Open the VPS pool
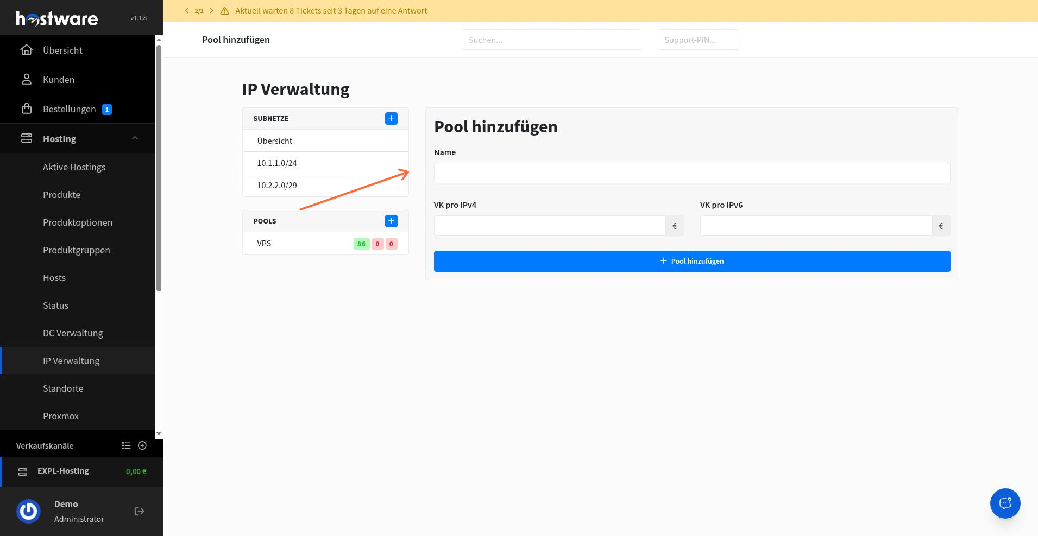Viewport: 1038px width, 536px height. pyautogui.click(x=325, y=243)
